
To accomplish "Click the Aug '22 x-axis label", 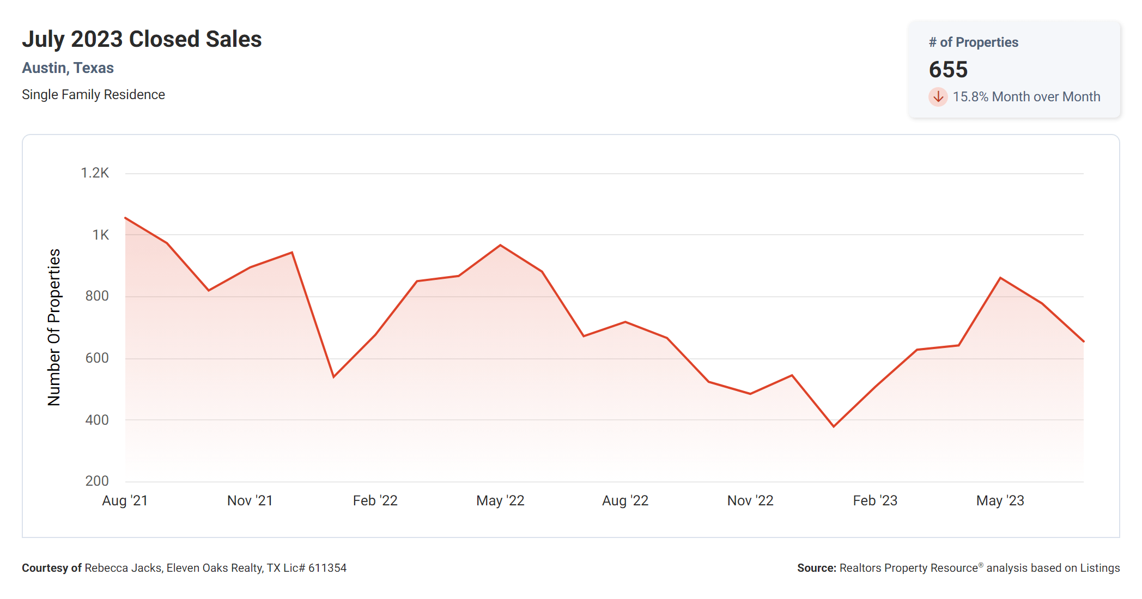I will click(625, 500).
